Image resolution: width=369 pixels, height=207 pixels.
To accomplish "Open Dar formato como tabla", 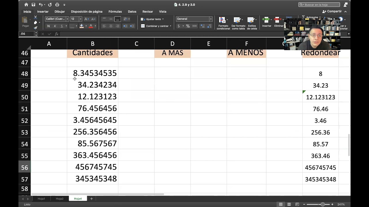I will click(238, 23).
